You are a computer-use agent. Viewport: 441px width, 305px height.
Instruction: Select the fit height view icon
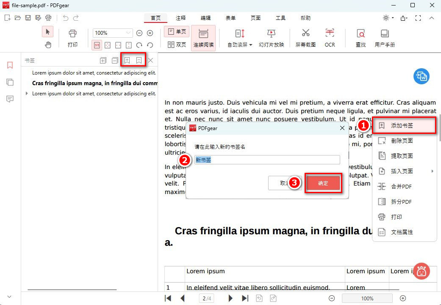(x=128, y=45)
